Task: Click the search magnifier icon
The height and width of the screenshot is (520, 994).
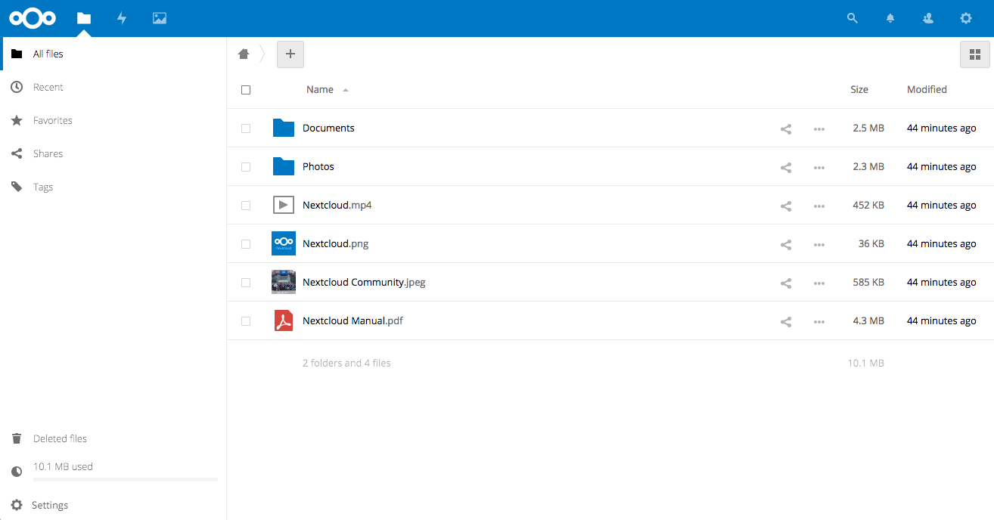Action: pyautogui.click(x=853, y=18)
